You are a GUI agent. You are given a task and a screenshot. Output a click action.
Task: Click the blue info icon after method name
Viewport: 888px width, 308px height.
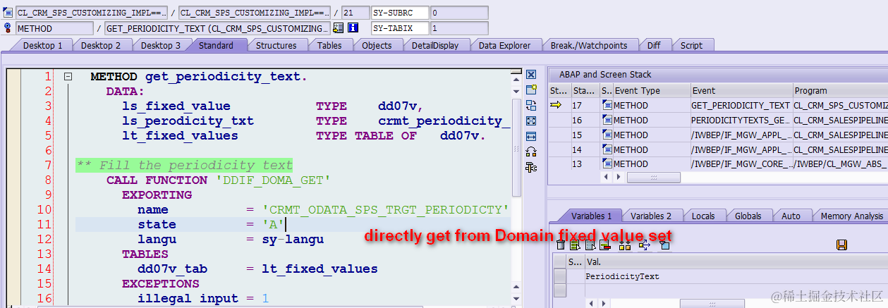353,28
